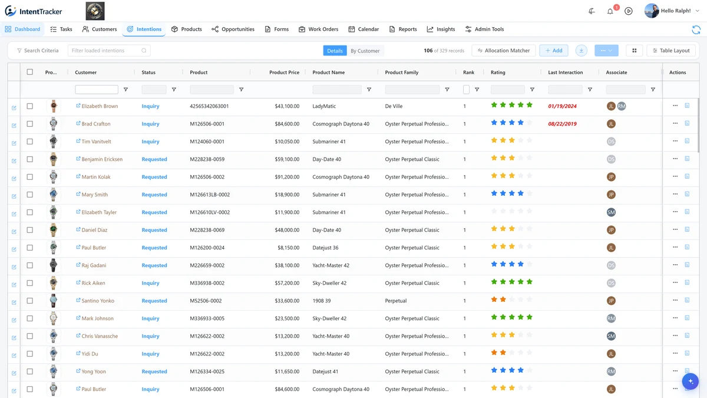
Task: Click the download export icon
Action: click(x=581, y=51)
